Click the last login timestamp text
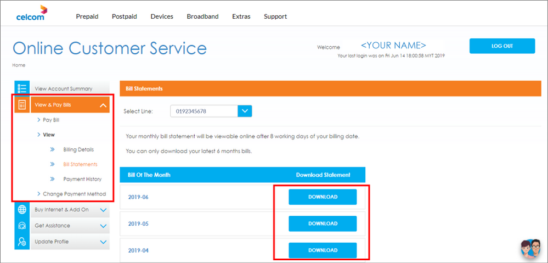Image resolution: width=548 pixels, height=263 pixels. point(391,55)
